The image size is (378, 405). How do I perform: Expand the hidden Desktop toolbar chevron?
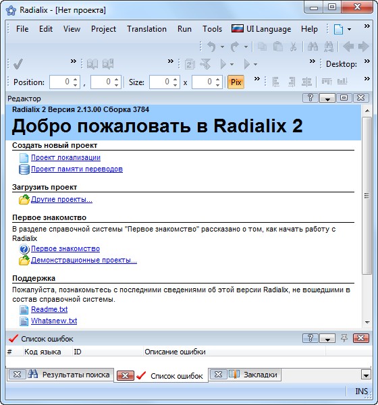[367, 61]
